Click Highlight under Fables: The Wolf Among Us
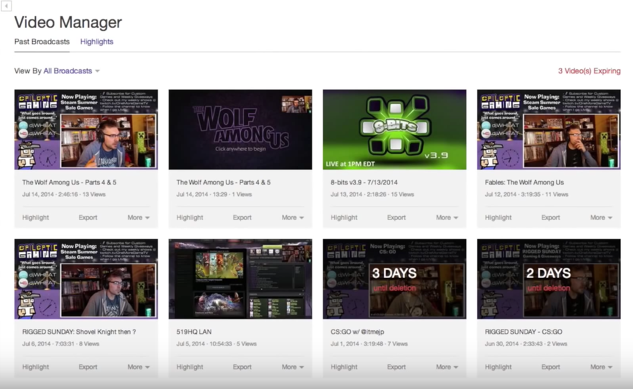This screenshot has width=633, height=389. coord(498,218)
